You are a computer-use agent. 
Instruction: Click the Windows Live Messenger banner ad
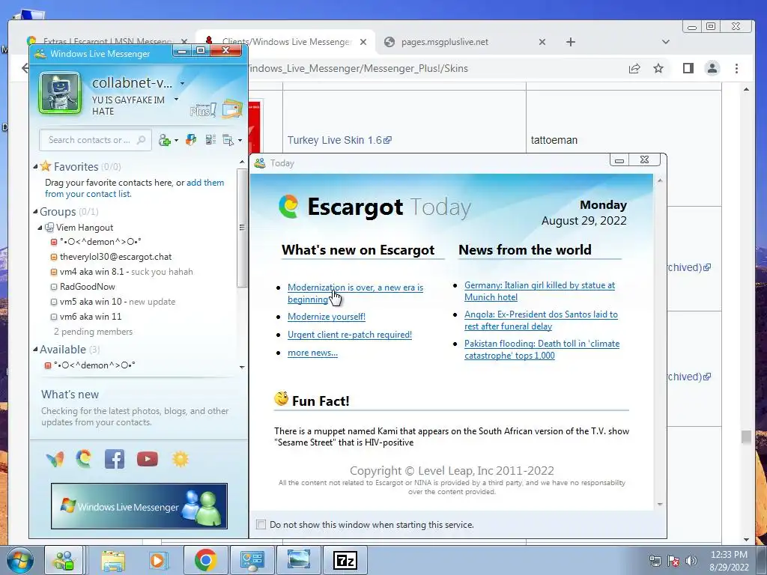tap(139, 506)
